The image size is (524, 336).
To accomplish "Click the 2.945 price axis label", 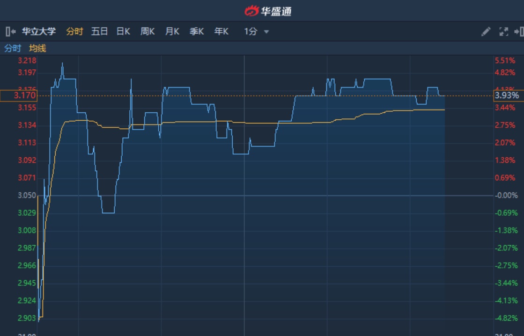I will [x=27, y=283].
